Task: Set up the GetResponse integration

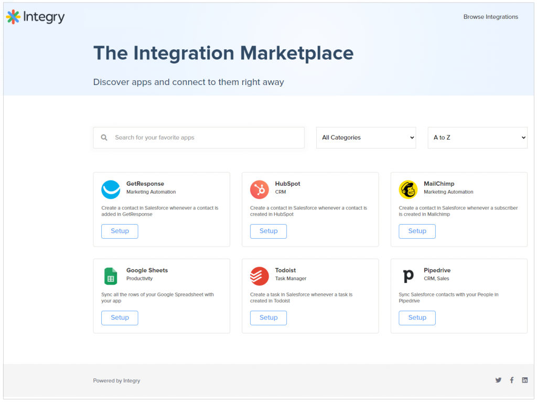Action: coord(120,231)
